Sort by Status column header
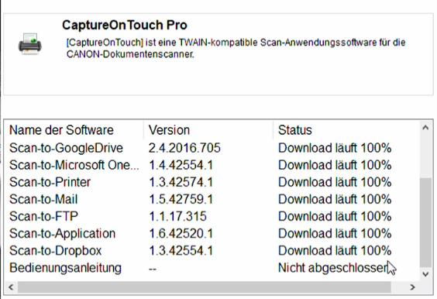This screenshot has width=437, height=299. point(295,130)
